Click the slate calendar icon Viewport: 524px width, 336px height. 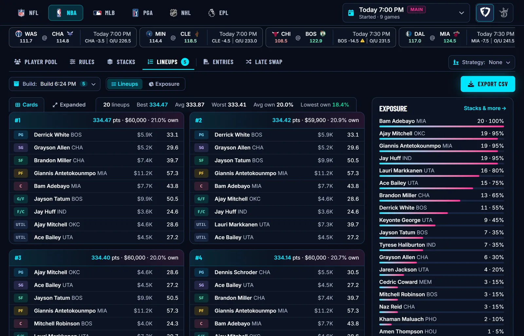tap(351, 13)
